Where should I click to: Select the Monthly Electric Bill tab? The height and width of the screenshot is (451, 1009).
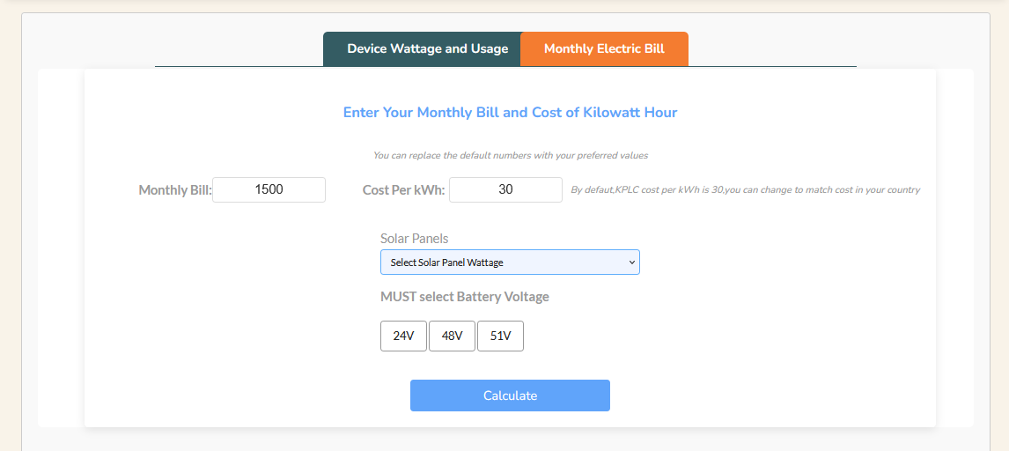[604, 49]
